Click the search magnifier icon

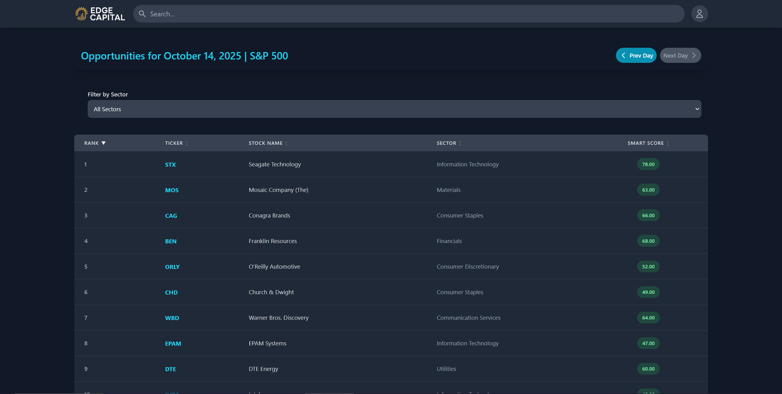pos(142,14)
